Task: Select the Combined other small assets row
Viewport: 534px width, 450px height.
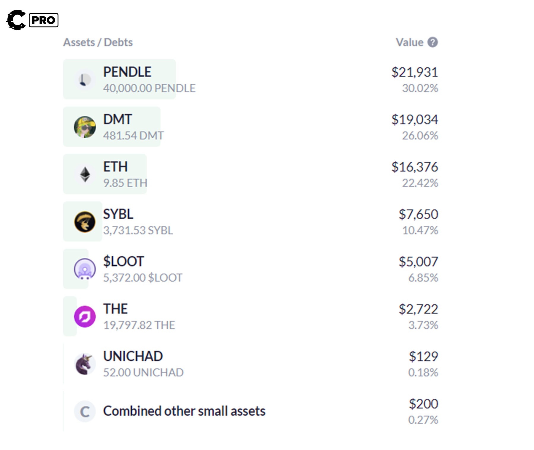Action: pos(184,411)
